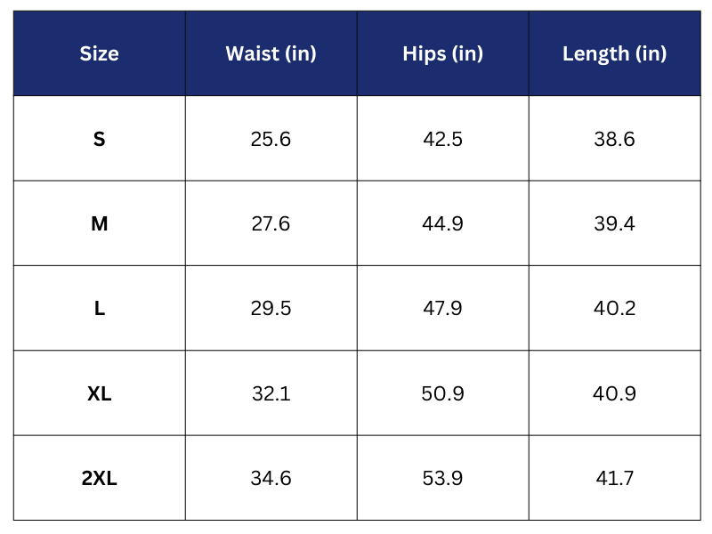Click the 32.1 waist measurement

point(271,393)
